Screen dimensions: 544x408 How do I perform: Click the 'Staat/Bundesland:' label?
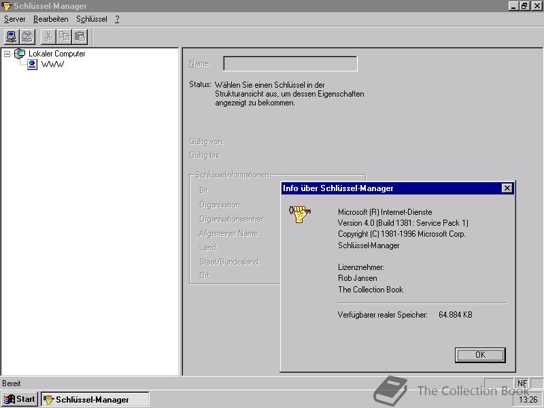point(229,262)
